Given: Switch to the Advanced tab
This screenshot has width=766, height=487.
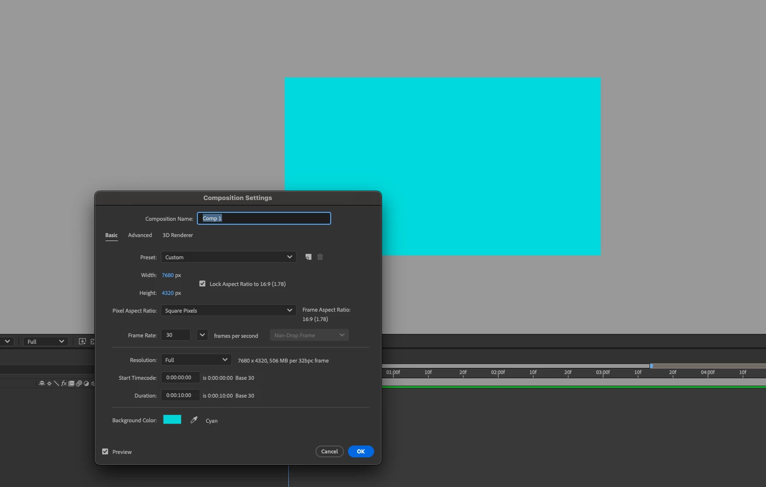Looking at the screenshot, I should [140, 235].
